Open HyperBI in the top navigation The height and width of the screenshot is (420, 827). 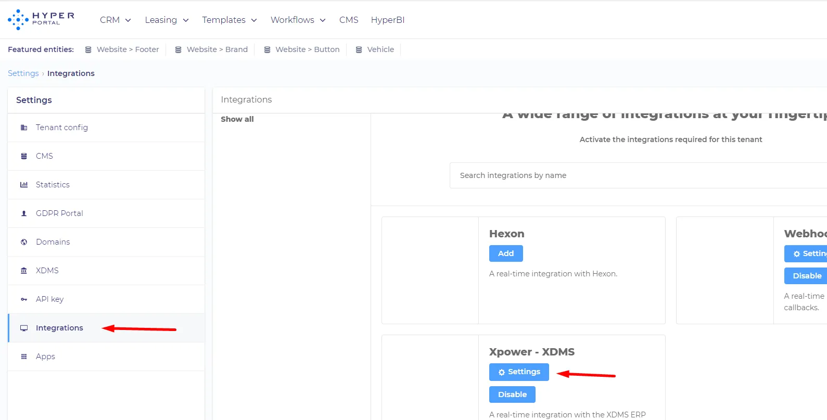tap(388, 20)
